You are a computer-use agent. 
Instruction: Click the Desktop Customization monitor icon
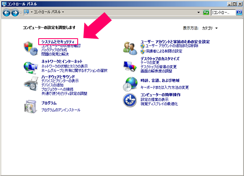[x=131, y=65]
